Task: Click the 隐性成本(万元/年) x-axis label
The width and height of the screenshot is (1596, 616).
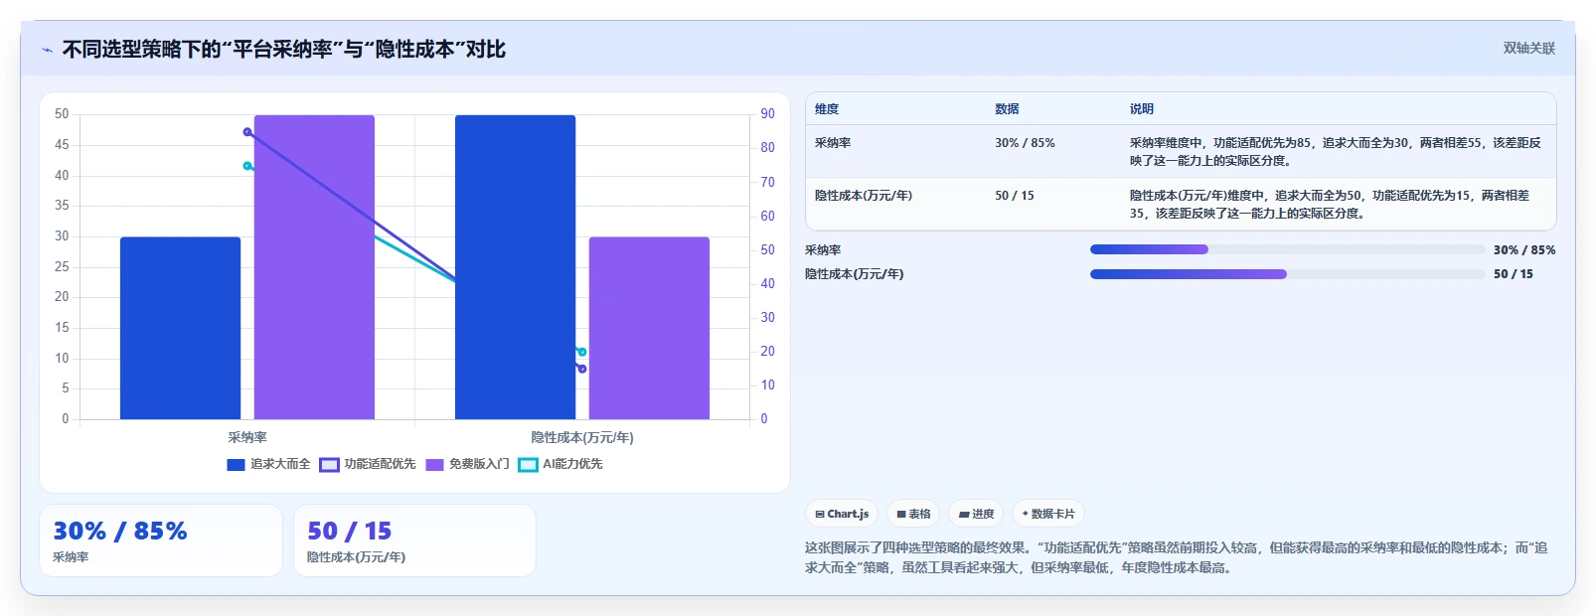Action: click(582, 437)
